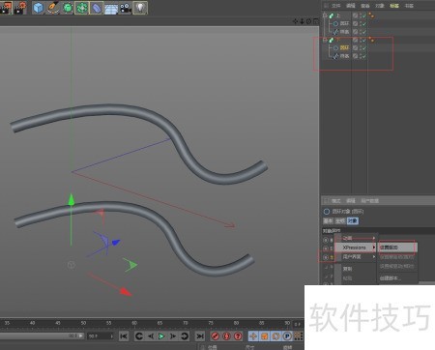435x350 pixels.
Task: Click the 90 F preview range slider
Action: [x=42, y=335]
